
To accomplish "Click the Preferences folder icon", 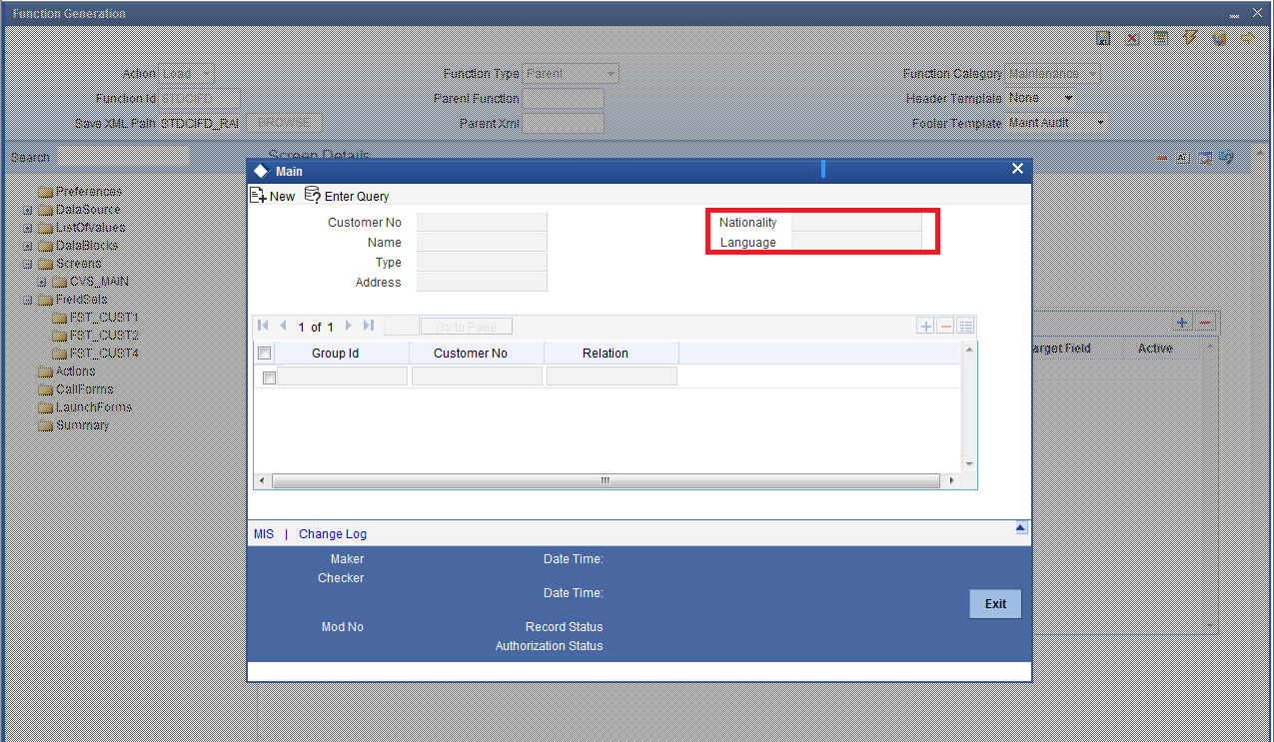I will click(x=45, y=192).
